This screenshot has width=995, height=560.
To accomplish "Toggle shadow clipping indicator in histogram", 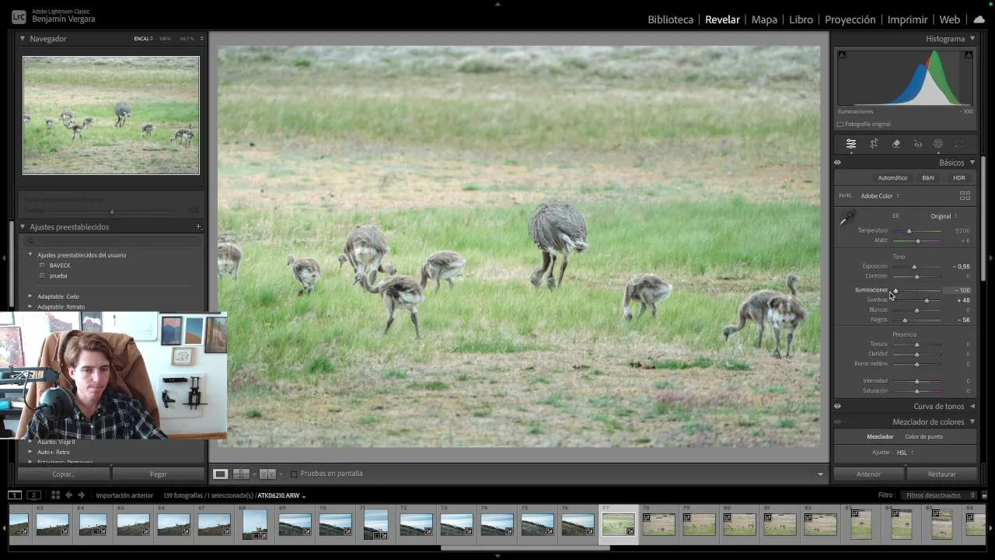I will click(842, 54).
